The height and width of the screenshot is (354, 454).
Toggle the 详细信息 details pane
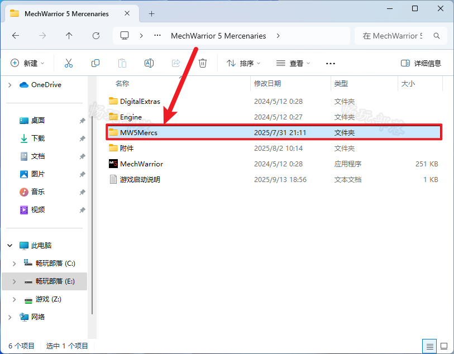421,63
